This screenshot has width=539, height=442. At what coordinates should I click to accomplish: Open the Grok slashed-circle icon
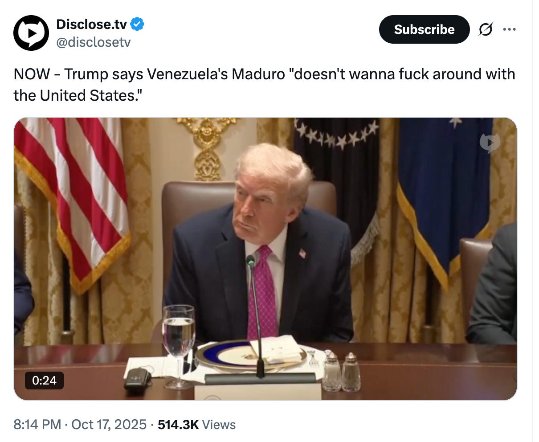pos(486,29)
